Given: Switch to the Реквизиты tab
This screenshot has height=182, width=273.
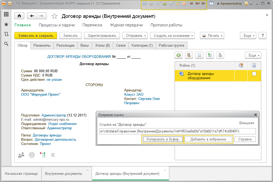Looking at the screenshot, I should [42, 45].
